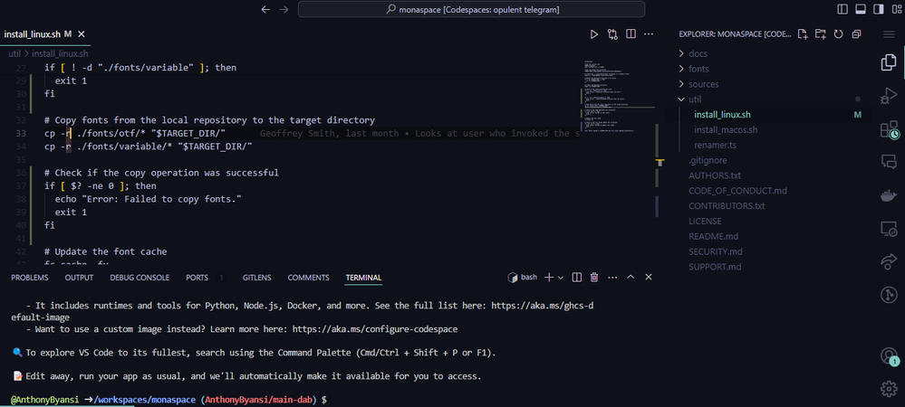Toggle the bottom panel visibility
The image size is (905, 407).
(861, 9)
